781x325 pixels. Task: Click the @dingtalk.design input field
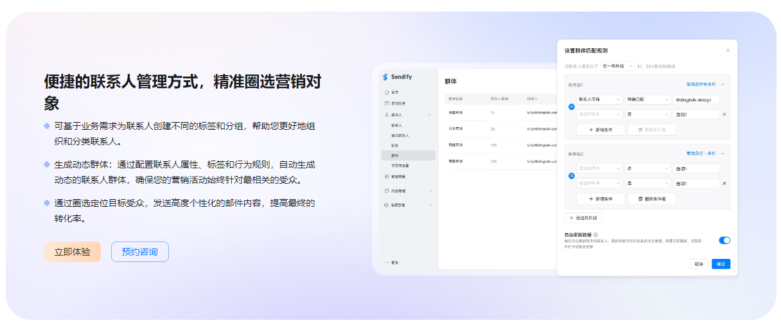[x=696, y=100]
